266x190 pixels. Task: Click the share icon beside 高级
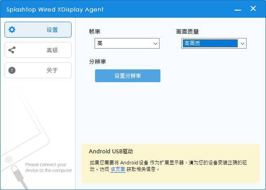point(12,50)
